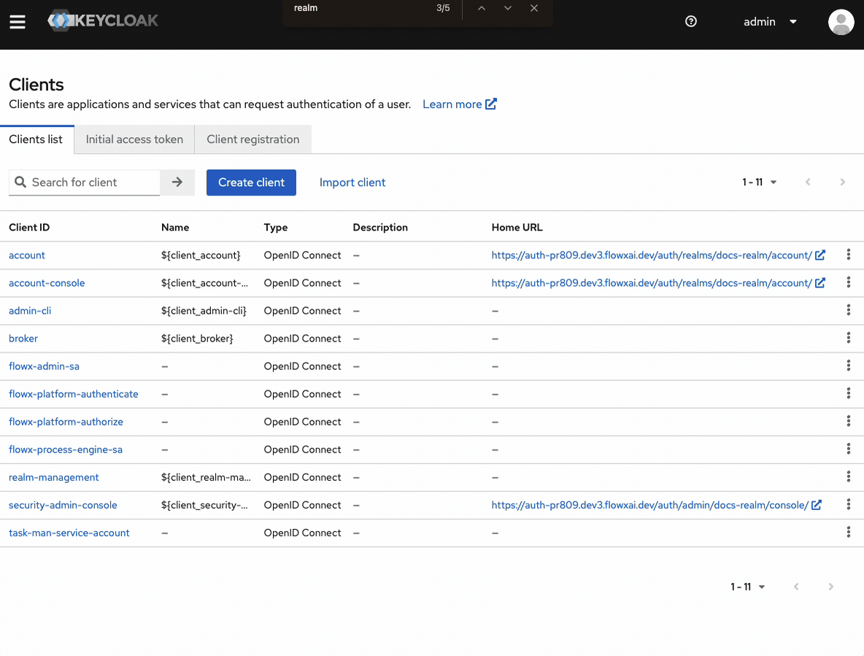
Task: Click the search magnifier icon
Action: click(x=20, y=182)
